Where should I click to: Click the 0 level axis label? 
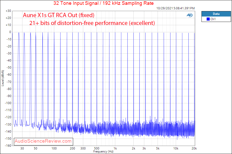(10, 32)
